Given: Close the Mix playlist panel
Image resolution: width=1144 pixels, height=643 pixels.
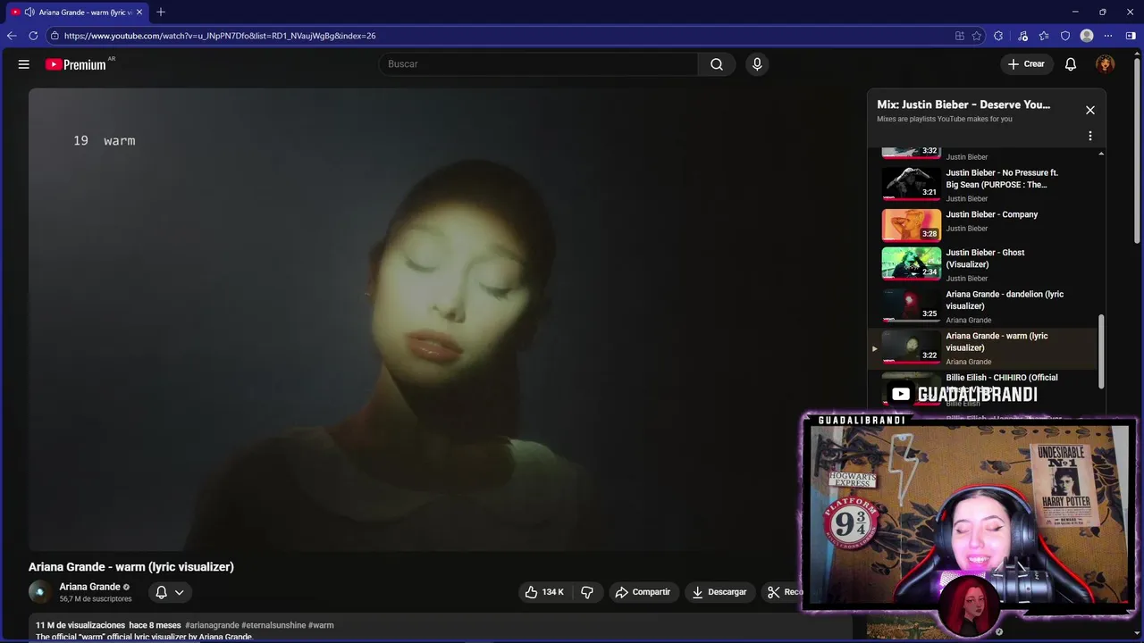Looking at the screenshot, I should click(1090, 110).
